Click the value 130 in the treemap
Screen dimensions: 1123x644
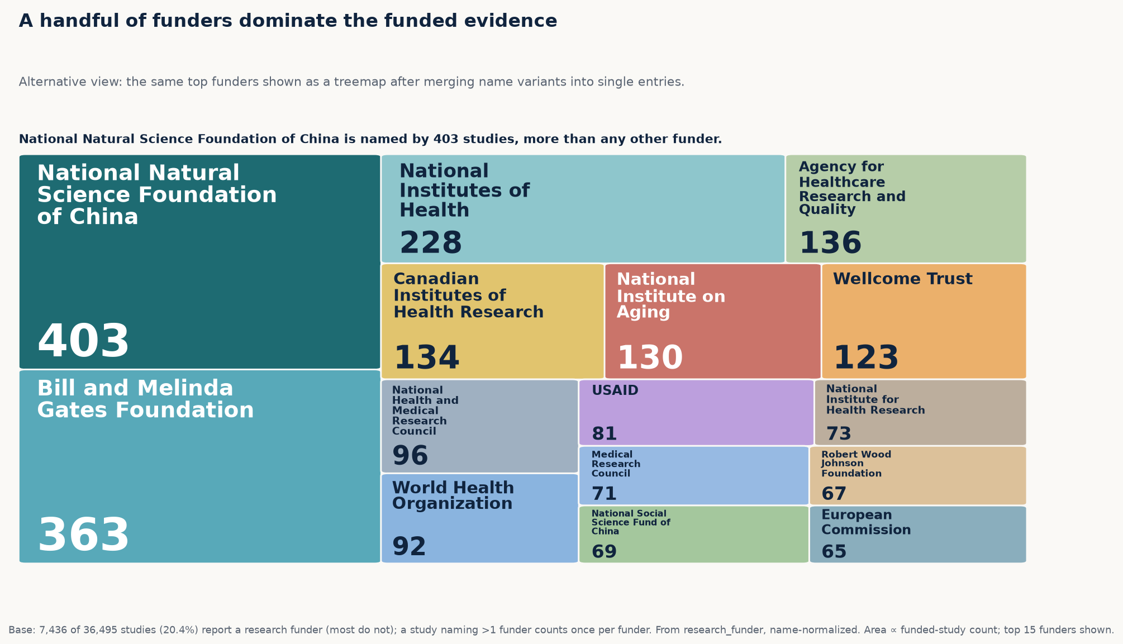click(650, 357)
